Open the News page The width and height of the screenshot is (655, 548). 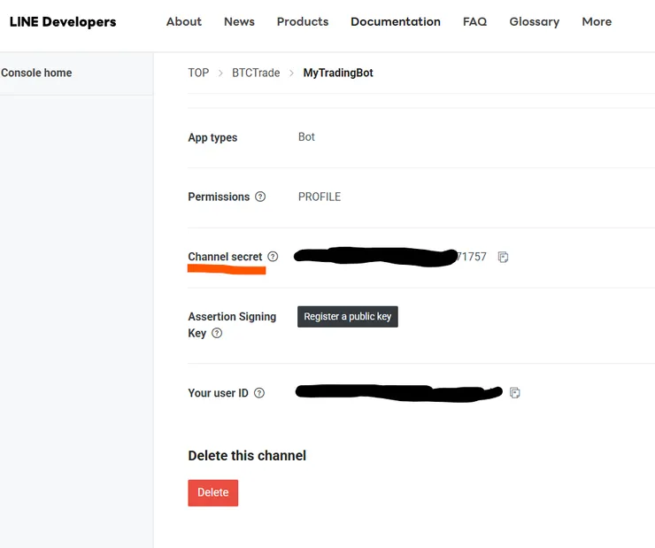click(239, 21)
